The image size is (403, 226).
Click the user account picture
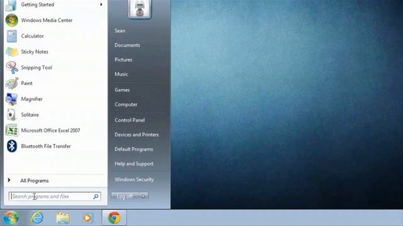(x=140, y=9)
